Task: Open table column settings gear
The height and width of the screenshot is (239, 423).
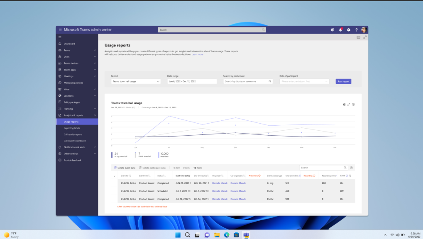Action: click(351, 168)
